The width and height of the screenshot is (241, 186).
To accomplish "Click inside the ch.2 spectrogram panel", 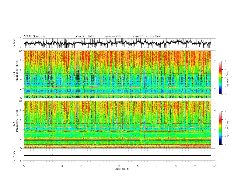I will tap(117, 125).
